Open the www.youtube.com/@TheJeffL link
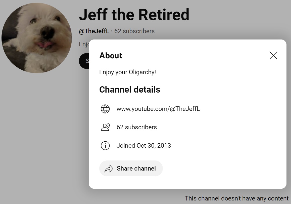291x204 pixels. coord(158,109)
